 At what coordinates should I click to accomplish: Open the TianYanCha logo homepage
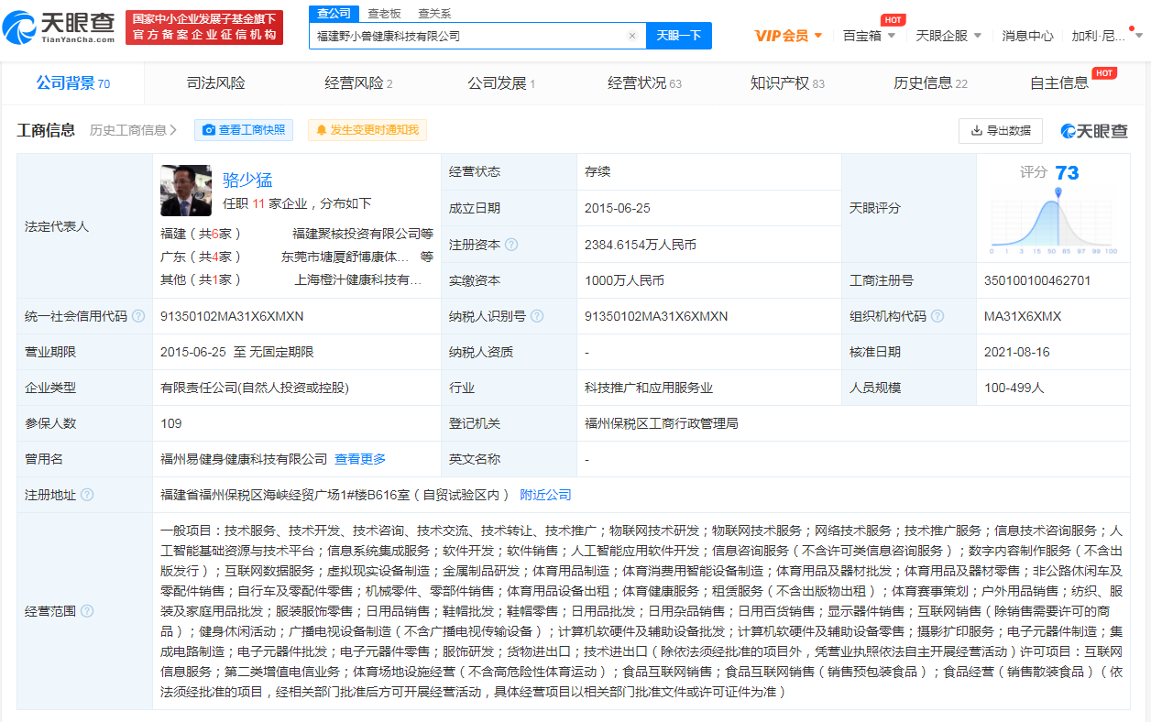coord(60,27)
